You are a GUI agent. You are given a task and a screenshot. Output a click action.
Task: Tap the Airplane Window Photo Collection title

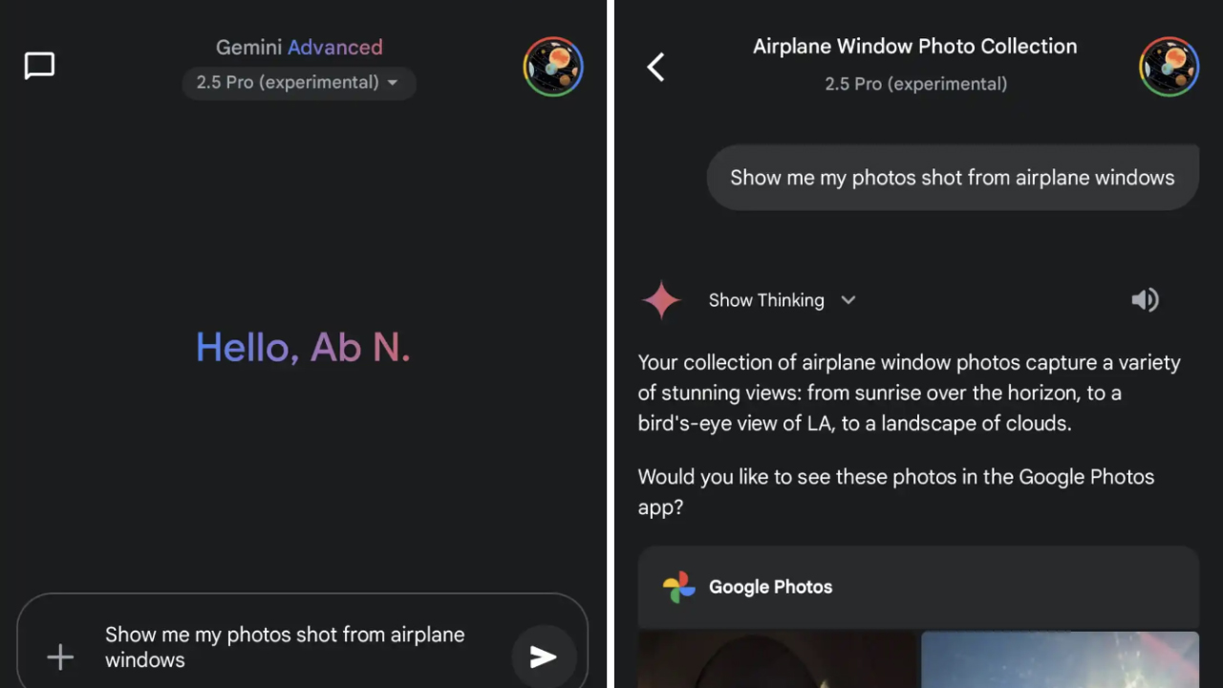[x=914, y=46]
